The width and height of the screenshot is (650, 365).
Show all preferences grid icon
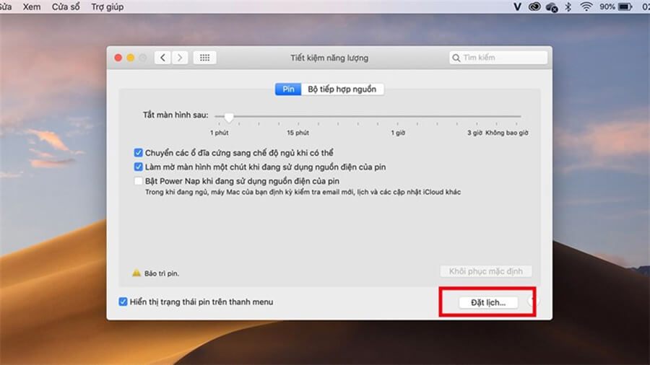tap(205, 58)
